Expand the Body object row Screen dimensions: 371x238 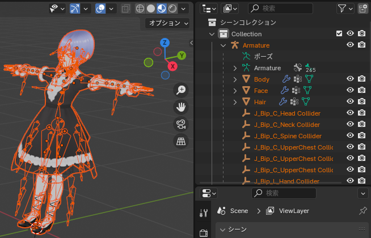coord(235,79)
